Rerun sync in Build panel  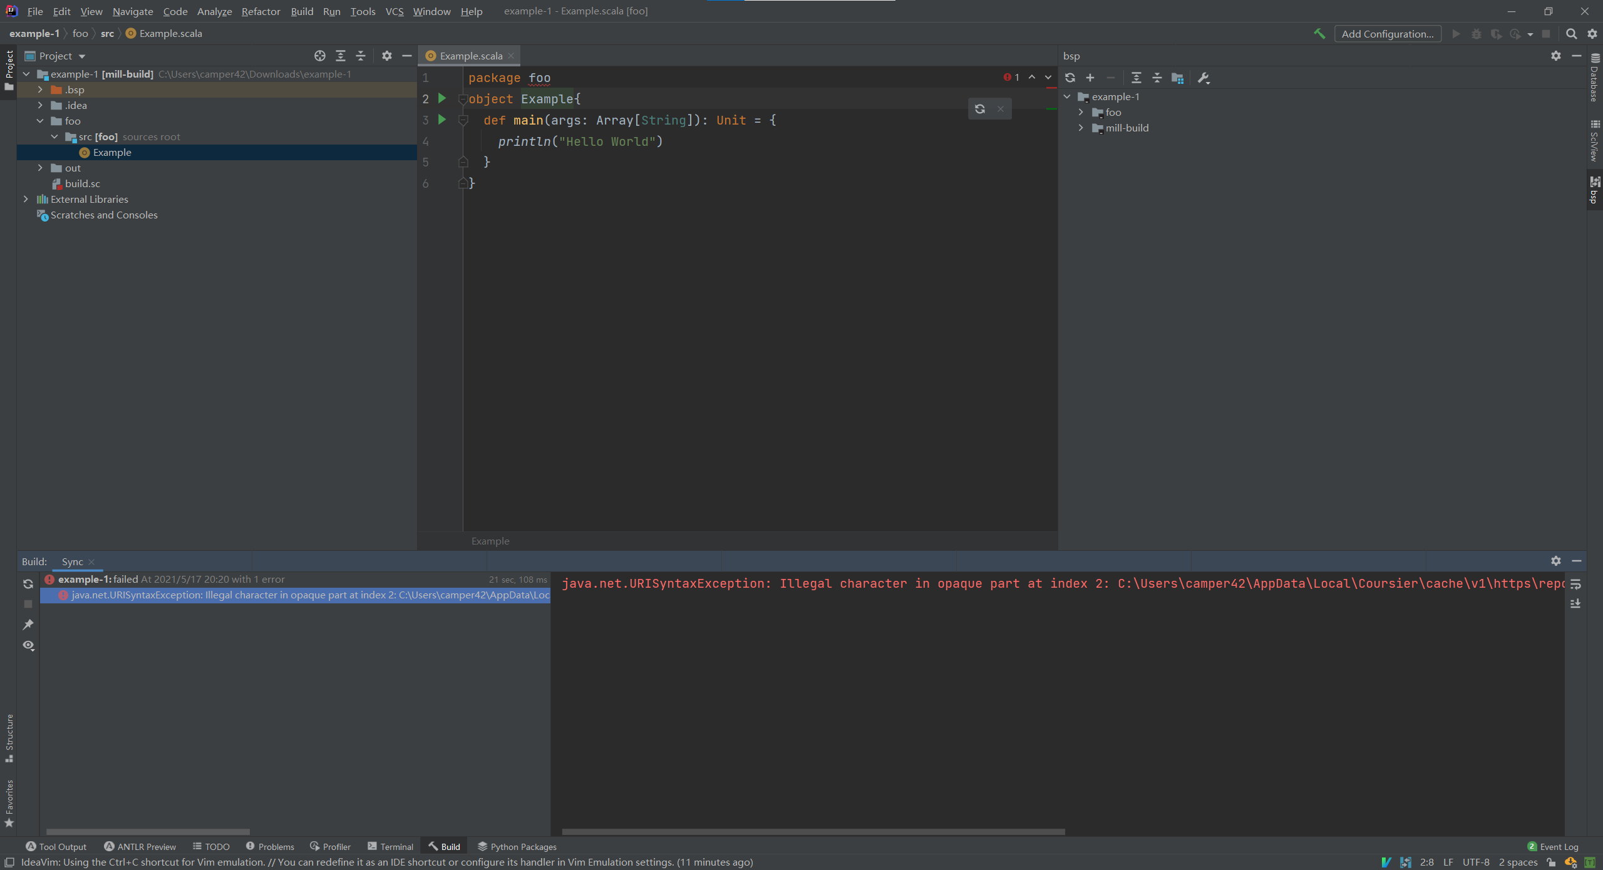tap(28, 584)
